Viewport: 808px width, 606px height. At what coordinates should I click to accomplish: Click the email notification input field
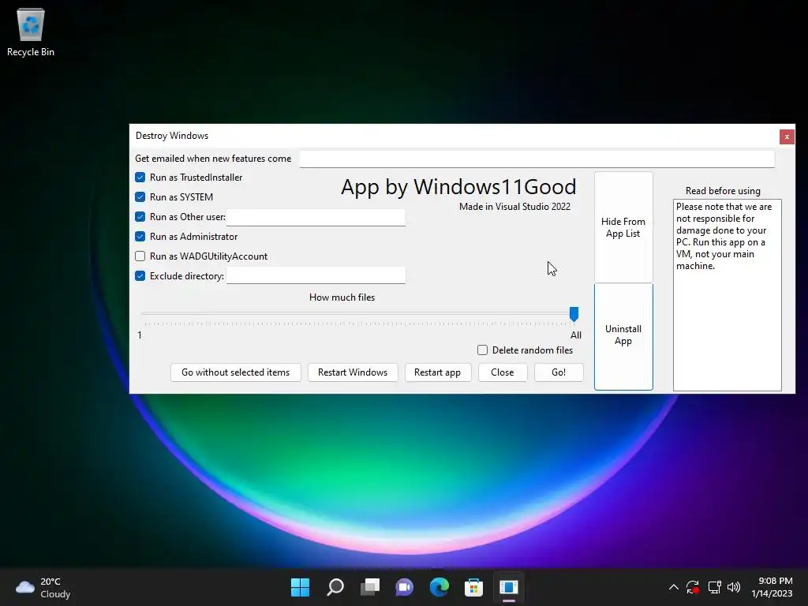(x=537, y=159)
